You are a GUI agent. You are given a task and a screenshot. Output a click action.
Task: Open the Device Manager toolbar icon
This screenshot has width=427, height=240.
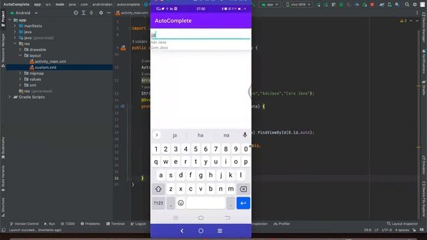click(x=390, y=5)
